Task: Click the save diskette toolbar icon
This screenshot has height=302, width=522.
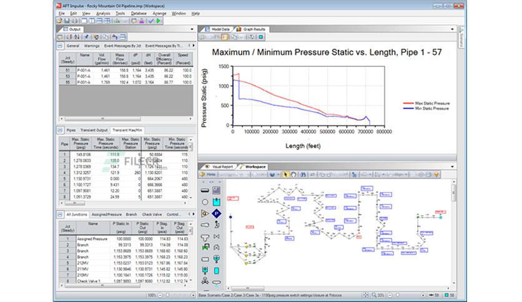Action: coord(67,21)
